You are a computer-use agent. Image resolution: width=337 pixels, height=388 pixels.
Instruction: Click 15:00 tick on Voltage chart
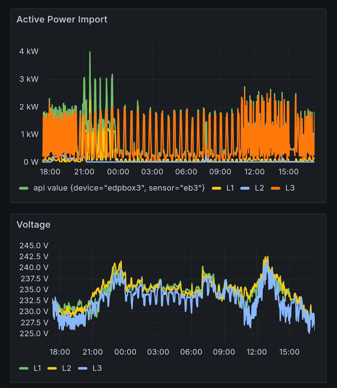pyautogui.click(x=290, y=352)
